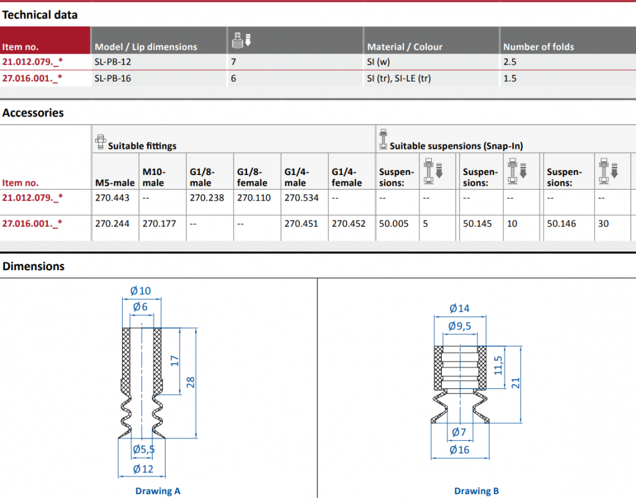Click the Ø5,5 dimension in Drawing A
Viewport: 636px width, 498px height.
[144, 449]
